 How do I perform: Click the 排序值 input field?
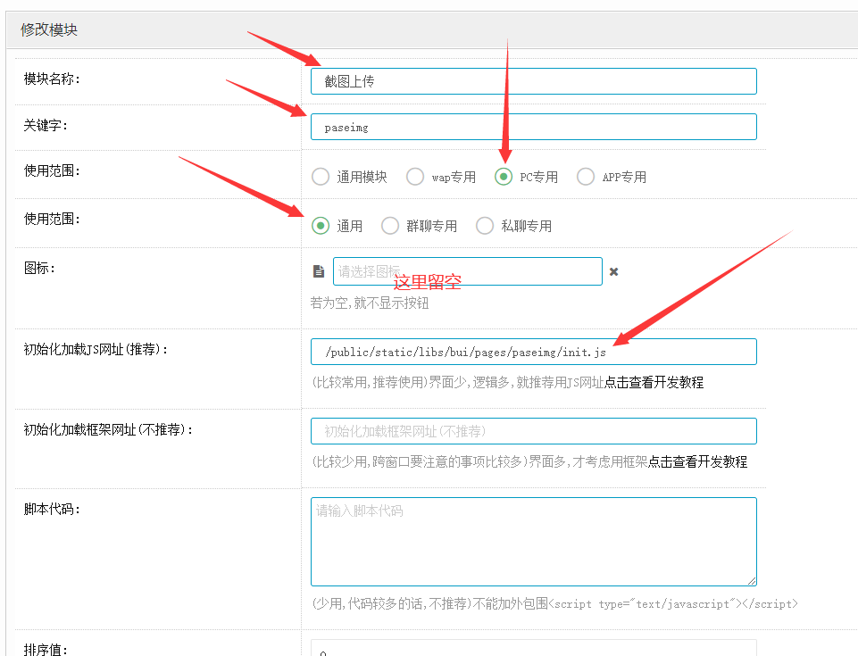point(533,649)
